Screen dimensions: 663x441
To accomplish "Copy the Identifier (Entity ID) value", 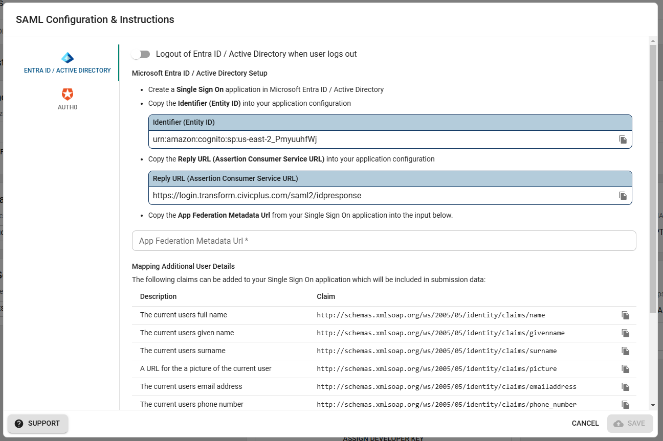I will click(623, 140).
